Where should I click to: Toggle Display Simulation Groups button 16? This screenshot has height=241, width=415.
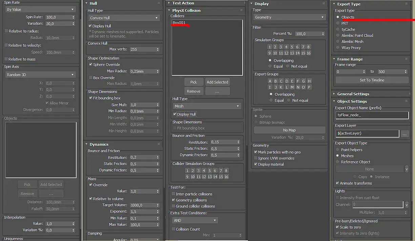pos(309,53)
